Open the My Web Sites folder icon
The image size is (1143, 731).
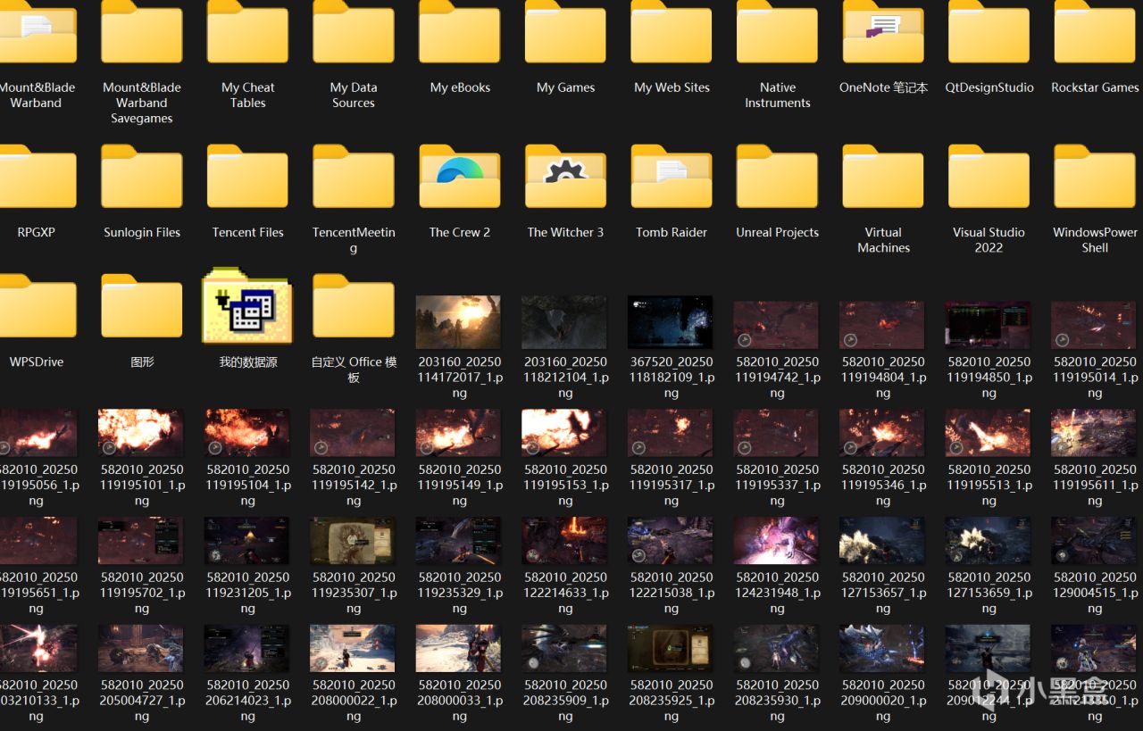point(672,32)
